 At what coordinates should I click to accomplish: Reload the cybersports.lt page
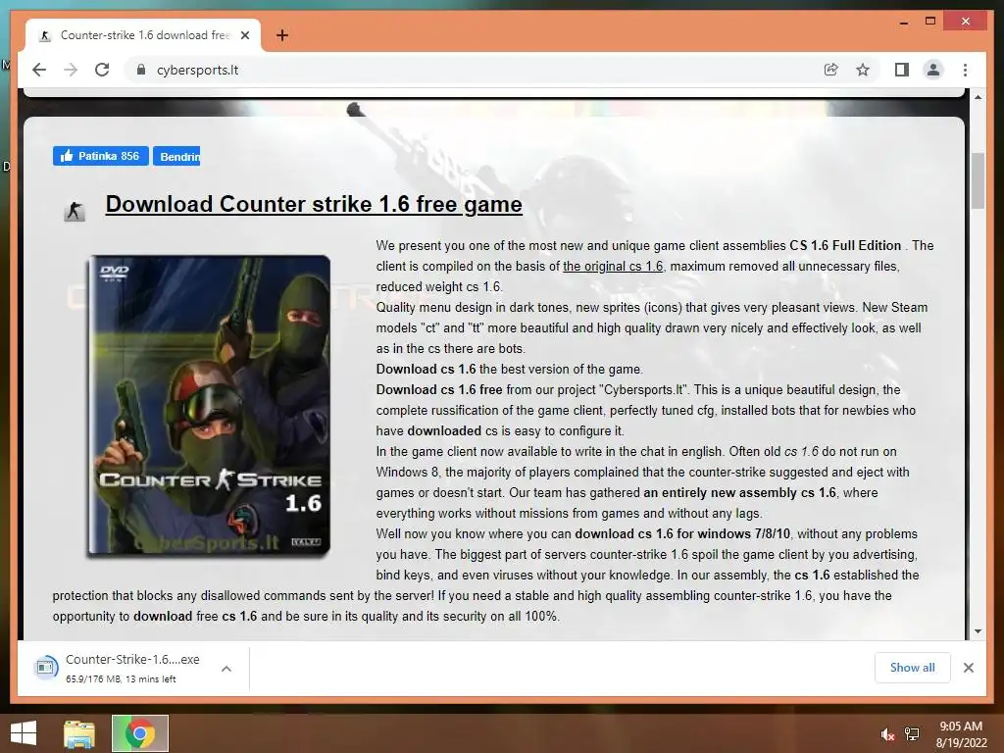point(102,70)
